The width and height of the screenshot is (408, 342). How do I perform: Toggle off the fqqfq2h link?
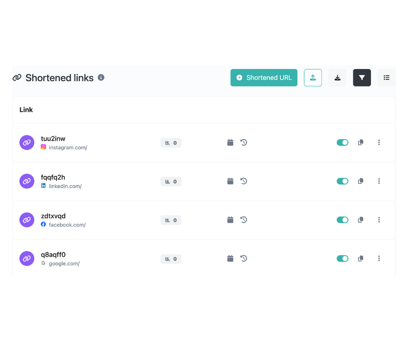pos(342,181)
